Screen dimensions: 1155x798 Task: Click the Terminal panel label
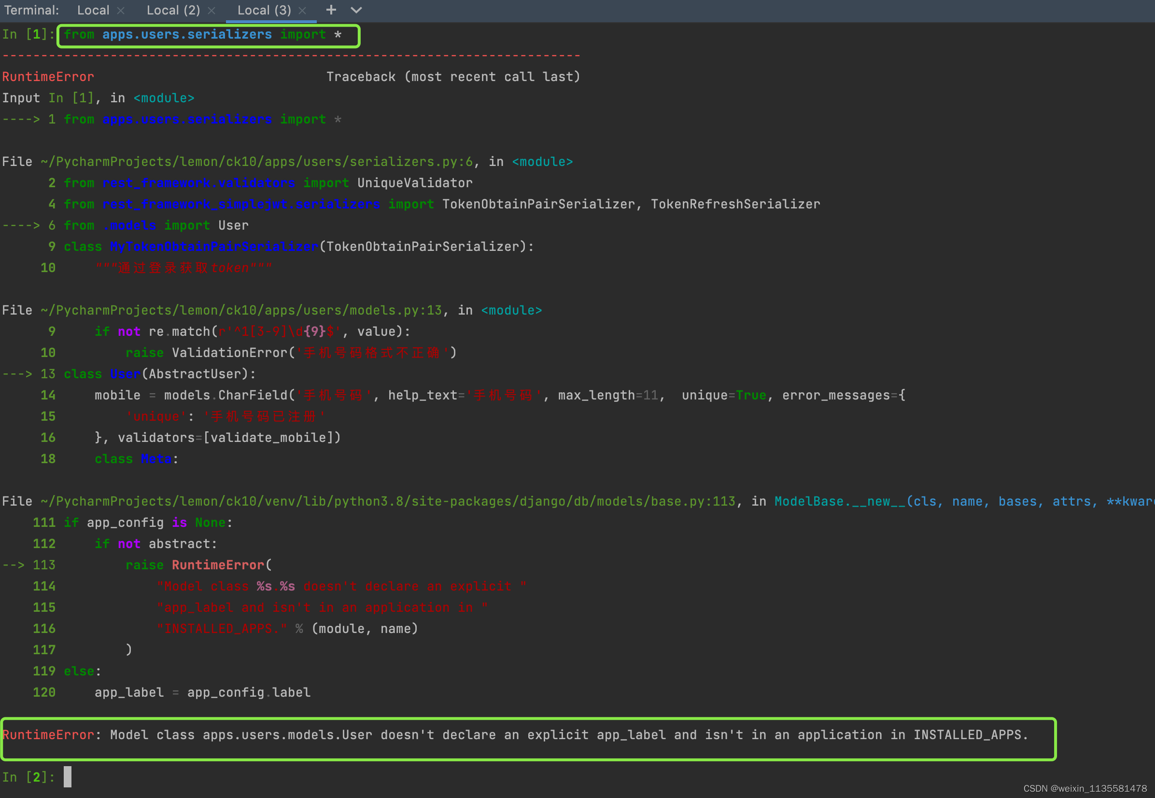coord(31,11)
